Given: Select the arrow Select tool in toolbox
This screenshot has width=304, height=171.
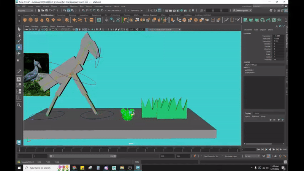Looking at the screenshot, I should 19,29.
